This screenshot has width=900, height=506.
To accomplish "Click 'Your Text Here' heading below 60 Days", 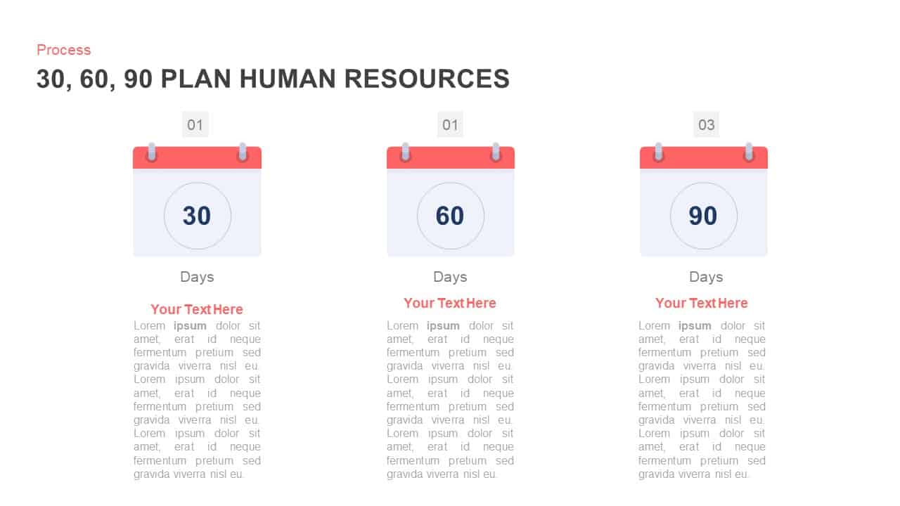I will 450,303.
